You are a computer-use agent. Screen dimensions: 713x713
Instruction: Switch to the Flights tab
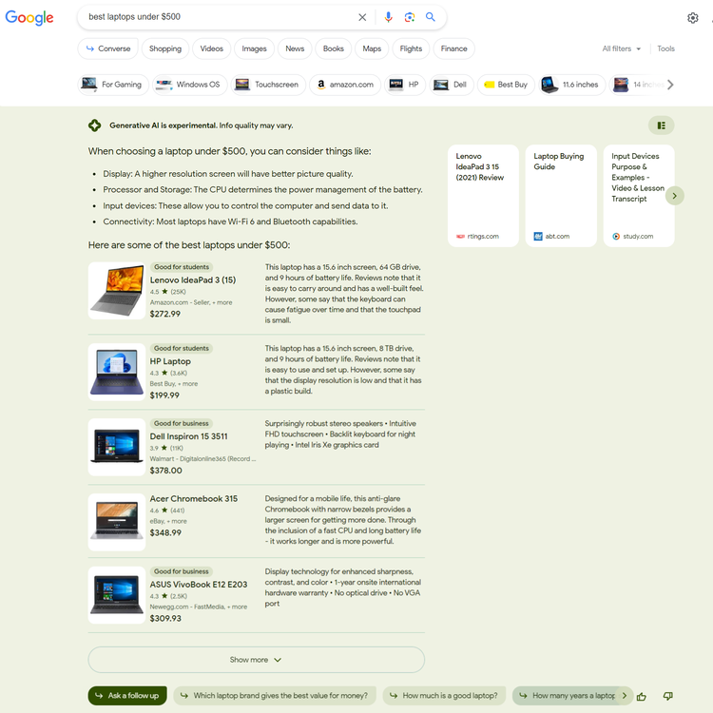[411, 48]
